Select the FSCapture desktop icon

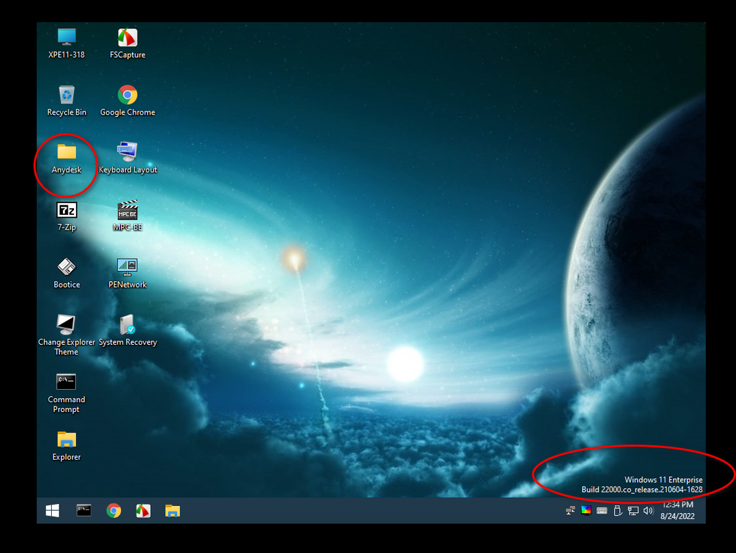(x=127, y=43)
